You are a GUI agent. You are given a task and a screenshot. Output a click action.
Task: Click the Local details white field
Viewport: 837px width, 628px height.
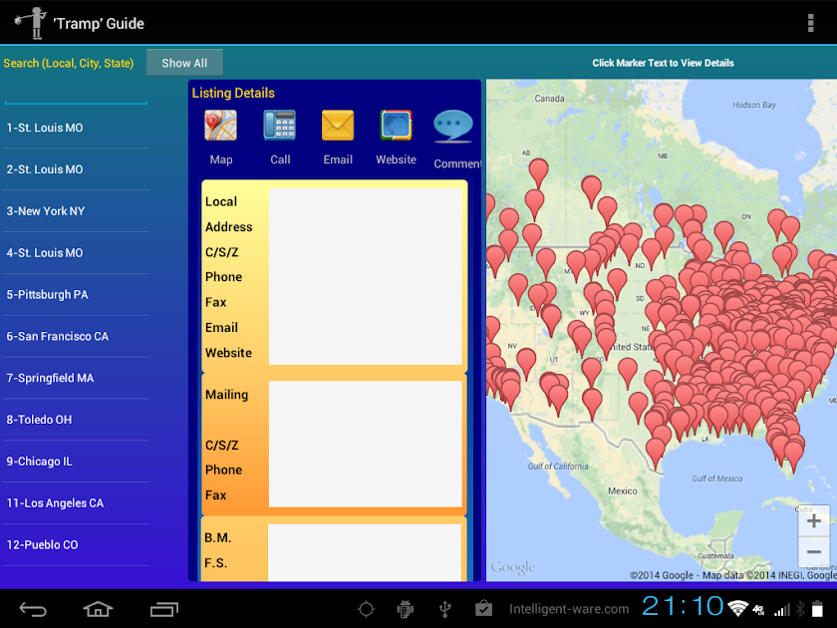click(365, 276)
